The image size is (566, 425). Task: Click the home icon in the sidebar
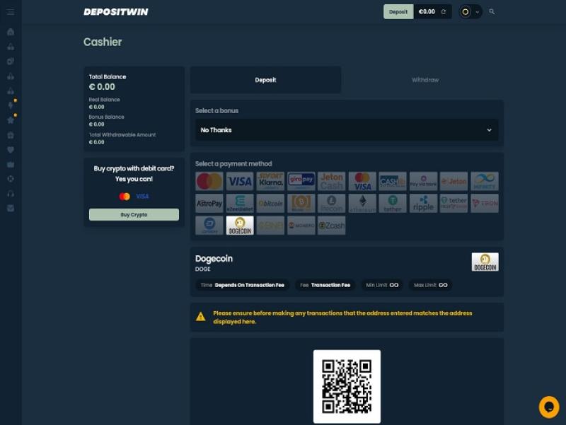pos(11,32)
